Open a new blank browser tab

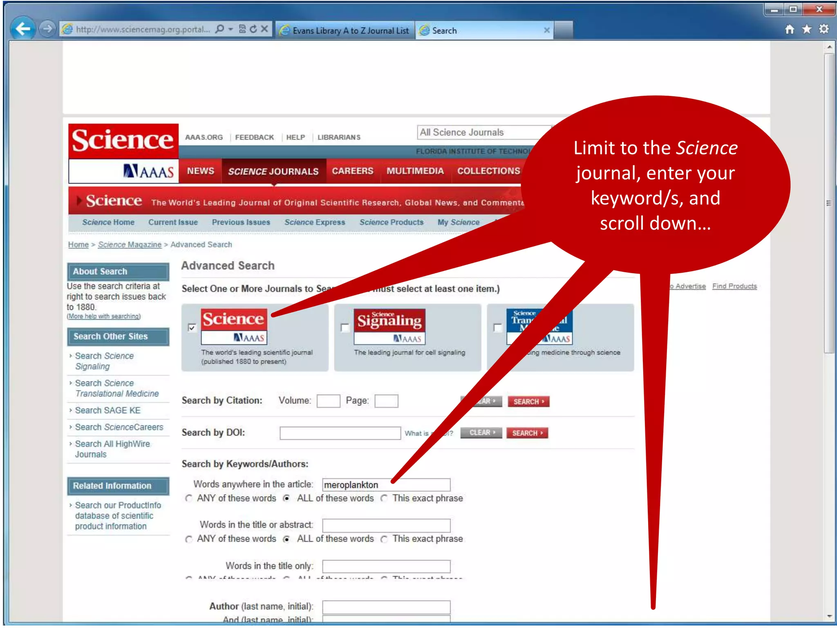(x=564, y=30)
